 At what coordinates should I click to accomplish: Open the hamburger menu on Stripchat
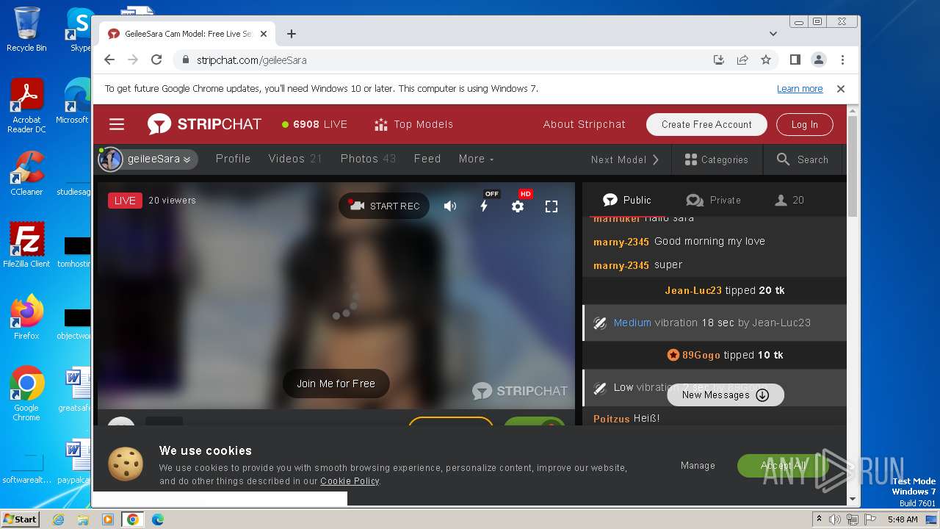(x=117, y=124)
